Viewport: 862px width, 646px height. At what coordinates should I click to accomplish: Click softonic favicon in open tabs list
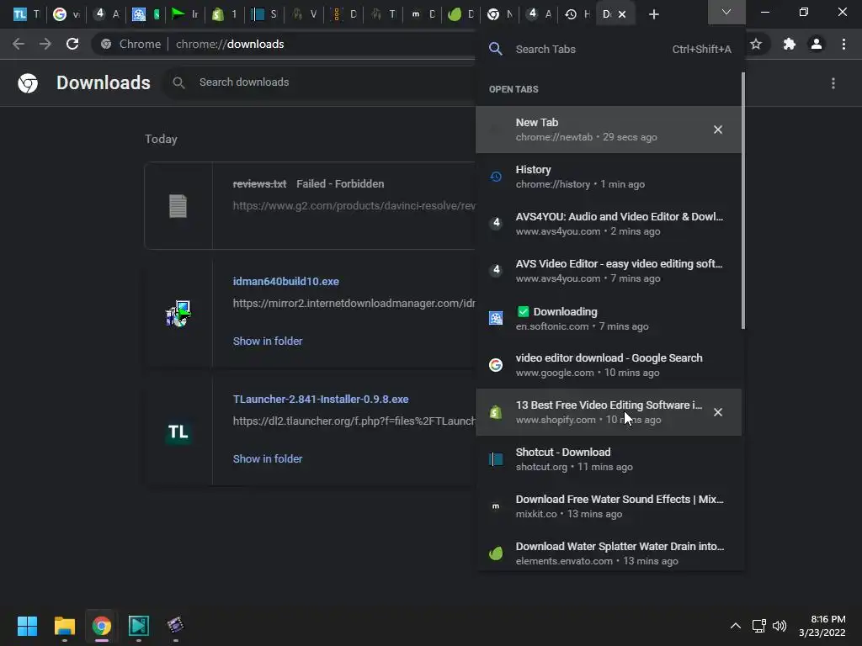pyautogui.click(x=496, y=318)
